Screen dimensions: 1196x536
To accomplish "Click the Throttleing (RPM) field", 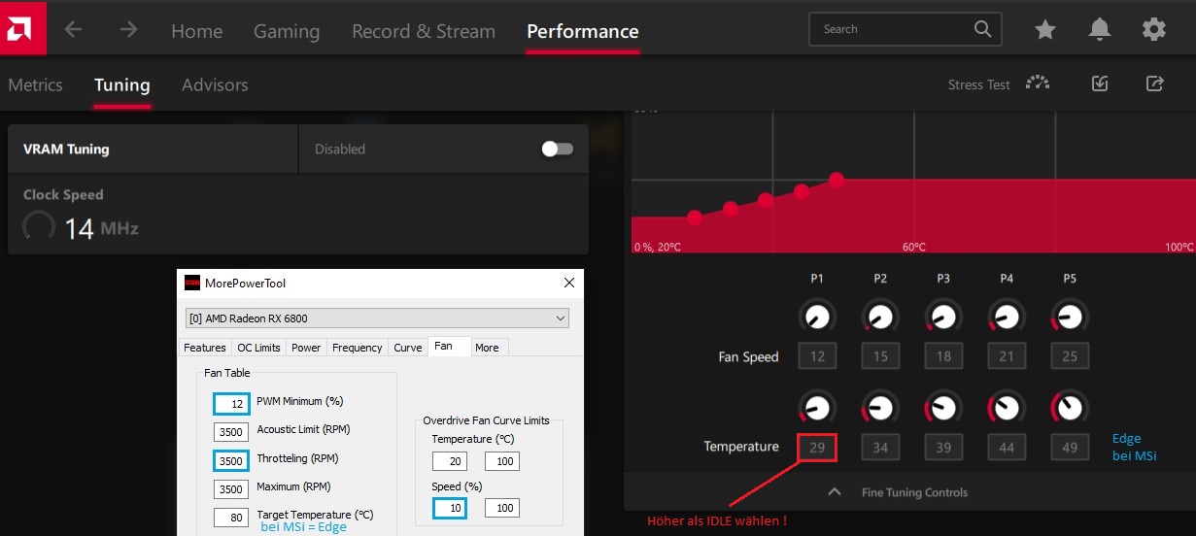I will click(x=232, y=459).
